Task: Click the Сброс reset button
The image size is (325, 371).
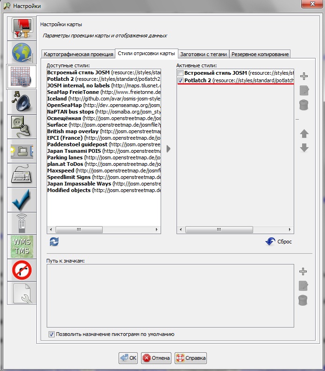Action: (279, 242)
